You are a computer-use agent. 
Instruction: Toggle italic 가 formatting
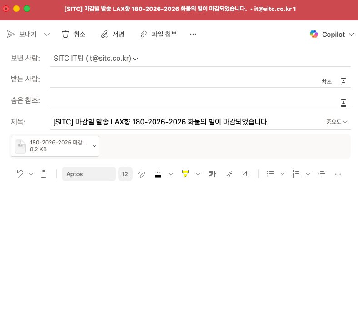(229, 174)
